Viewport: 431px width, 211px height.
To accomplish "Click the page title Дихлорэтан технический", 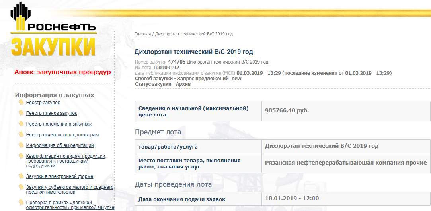I will click(193, 52).
